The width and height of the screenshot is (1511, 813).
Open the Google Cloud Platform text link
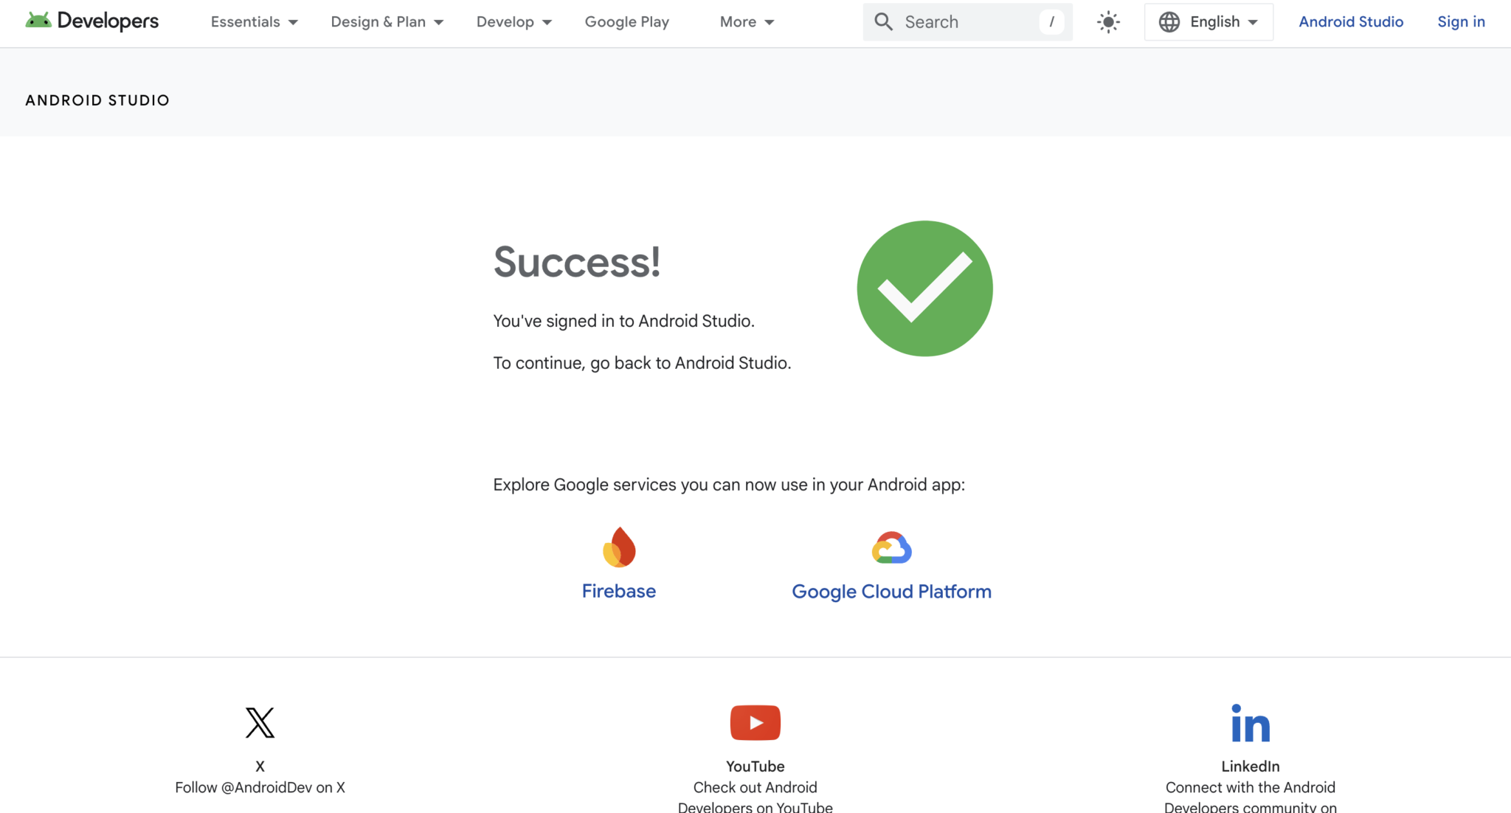pos(891,592)
